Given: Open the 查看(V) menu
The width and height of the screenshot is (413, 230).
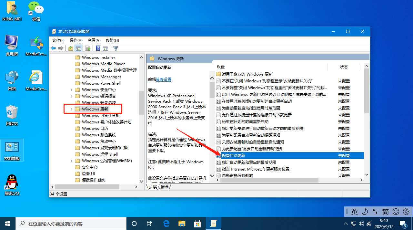Looking at the screenshot, I should (94, 40).
